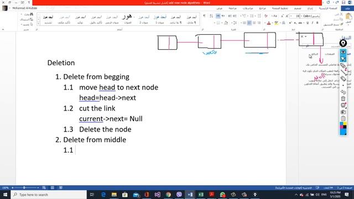
Task: Click the shrink font size icon
Action: click(282, 16)
